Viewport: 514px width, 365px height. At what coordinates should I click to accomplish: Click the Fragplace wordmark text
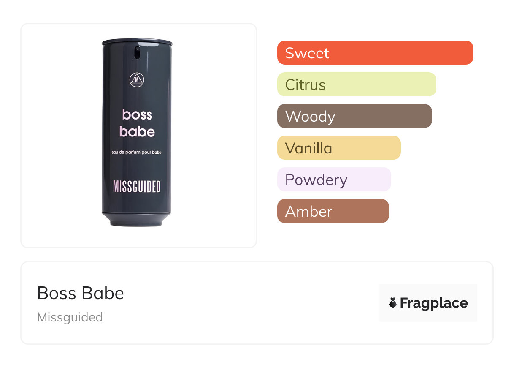pos(434,303)
